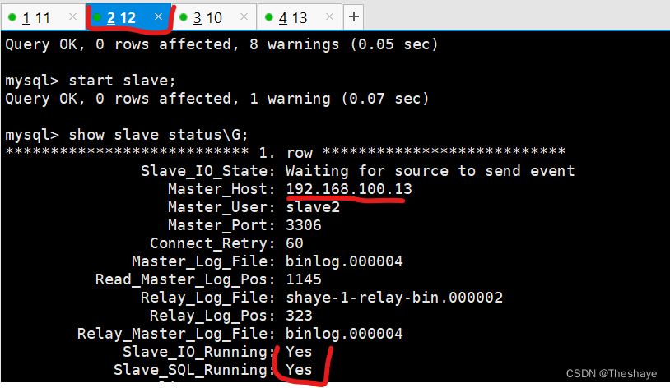Switch to session tab "4 13"

coord(300,17)
